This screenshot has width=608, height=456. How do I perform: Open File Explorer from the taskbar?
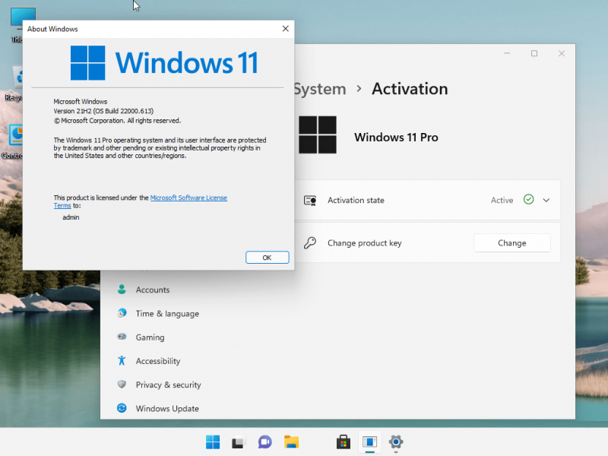[291, 442]
